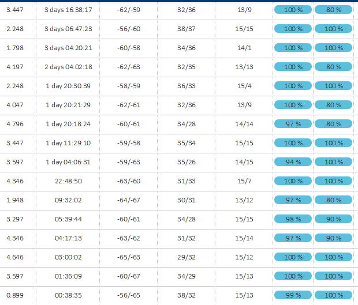The height and width of the screenshot is (305, 358).
Task: Click the 99 % progress bar
Action: [x=293, y=295]
